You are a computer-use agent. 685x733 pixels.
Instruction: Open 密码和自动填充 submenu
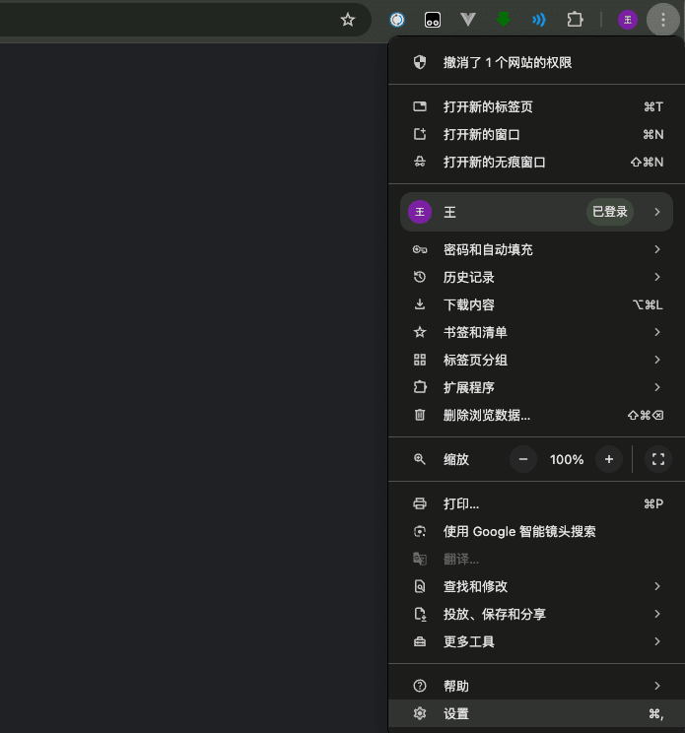point(536,249)
